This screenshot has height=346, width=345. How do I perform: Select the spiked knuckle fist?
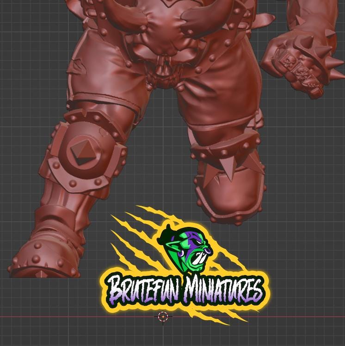tap(305, 65)
